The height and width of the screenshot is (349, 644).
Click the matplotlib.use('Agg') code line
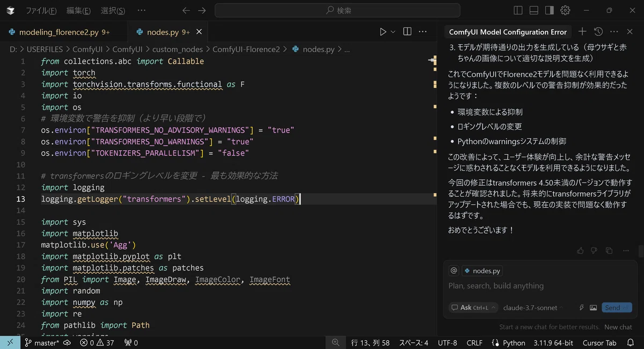89,245
